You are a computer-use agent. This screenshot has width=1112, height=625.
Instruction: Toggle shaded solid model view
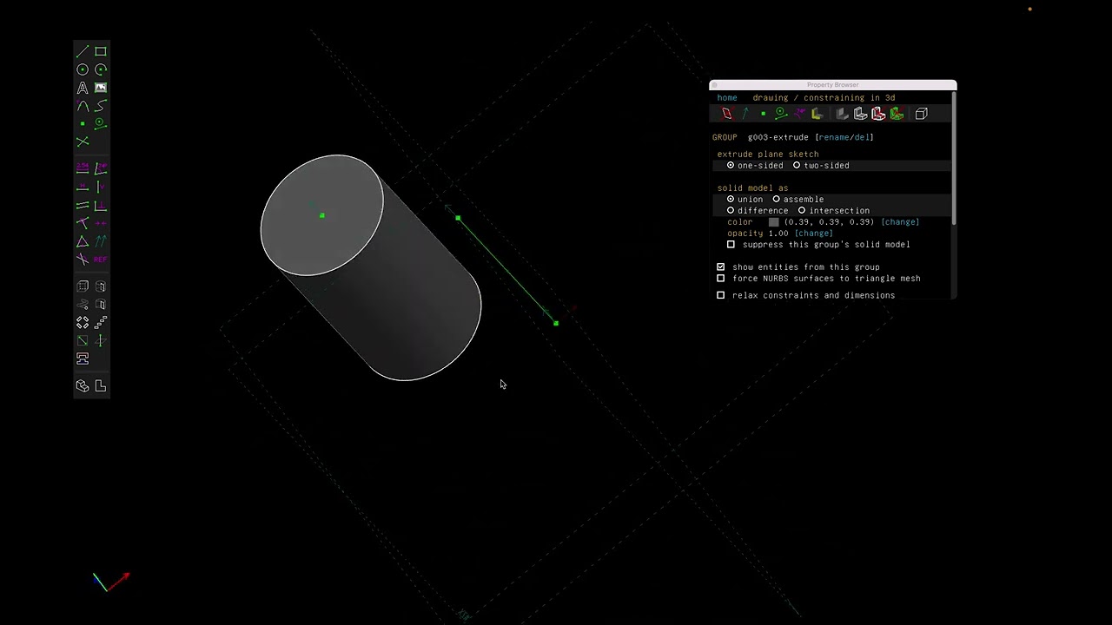click(x=842, y=114)
